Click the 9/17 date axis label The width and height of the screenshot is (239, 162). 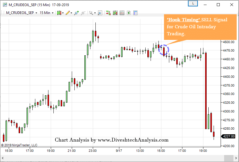point(119,151)
